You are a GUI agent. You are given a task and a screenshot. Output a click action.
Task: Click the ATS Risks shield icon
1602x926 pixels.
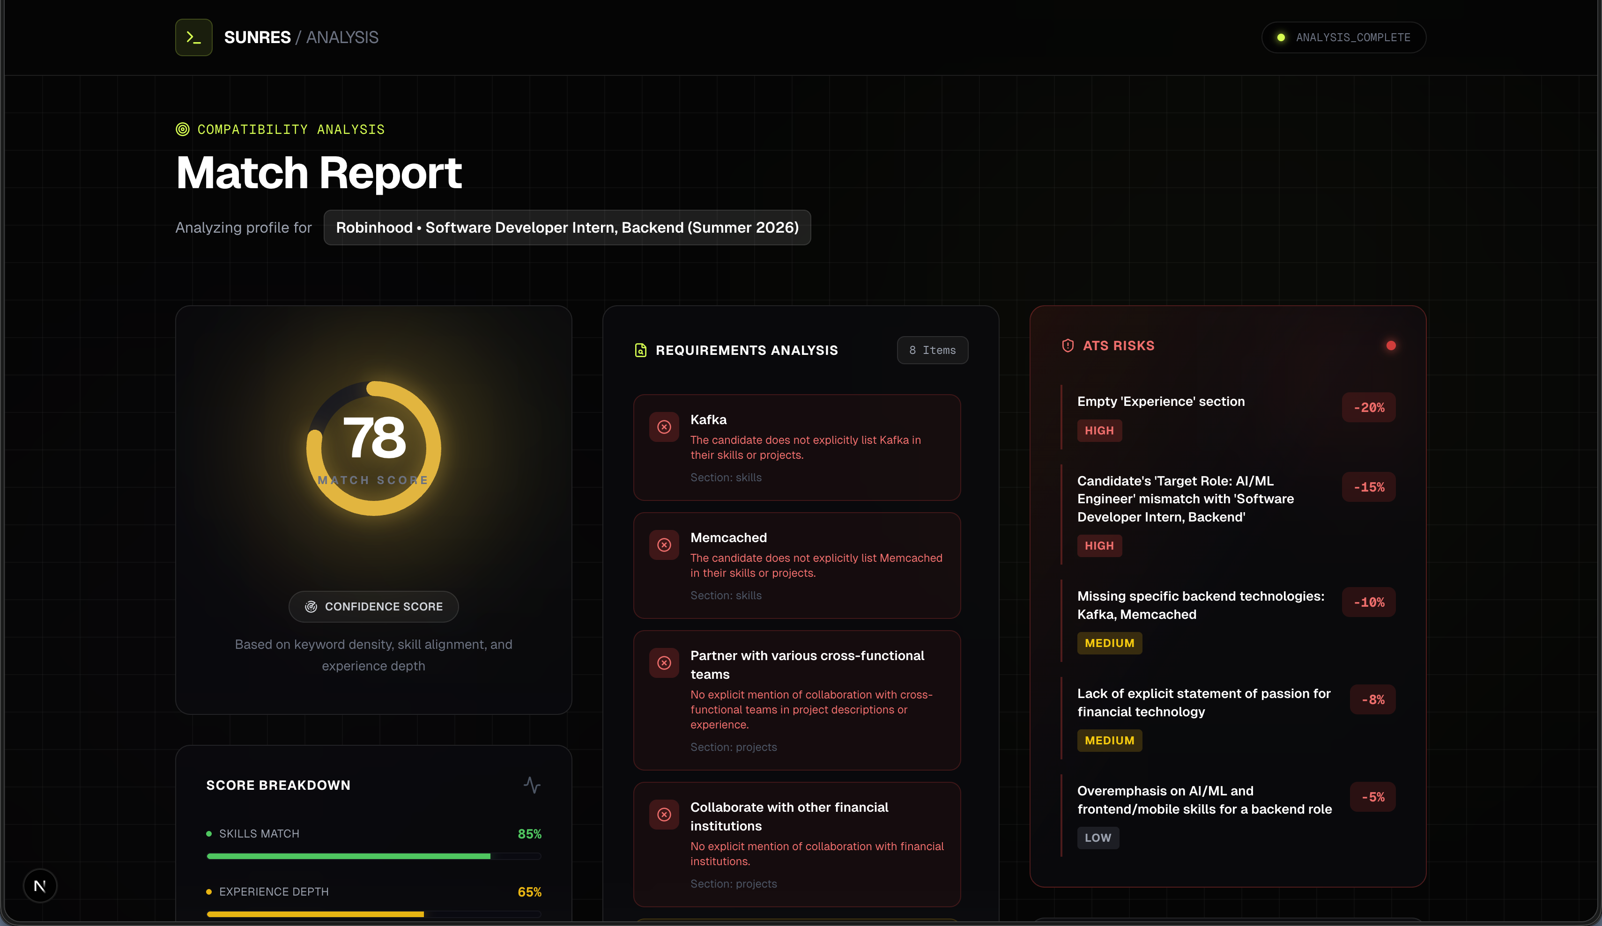coord(1068,346)
